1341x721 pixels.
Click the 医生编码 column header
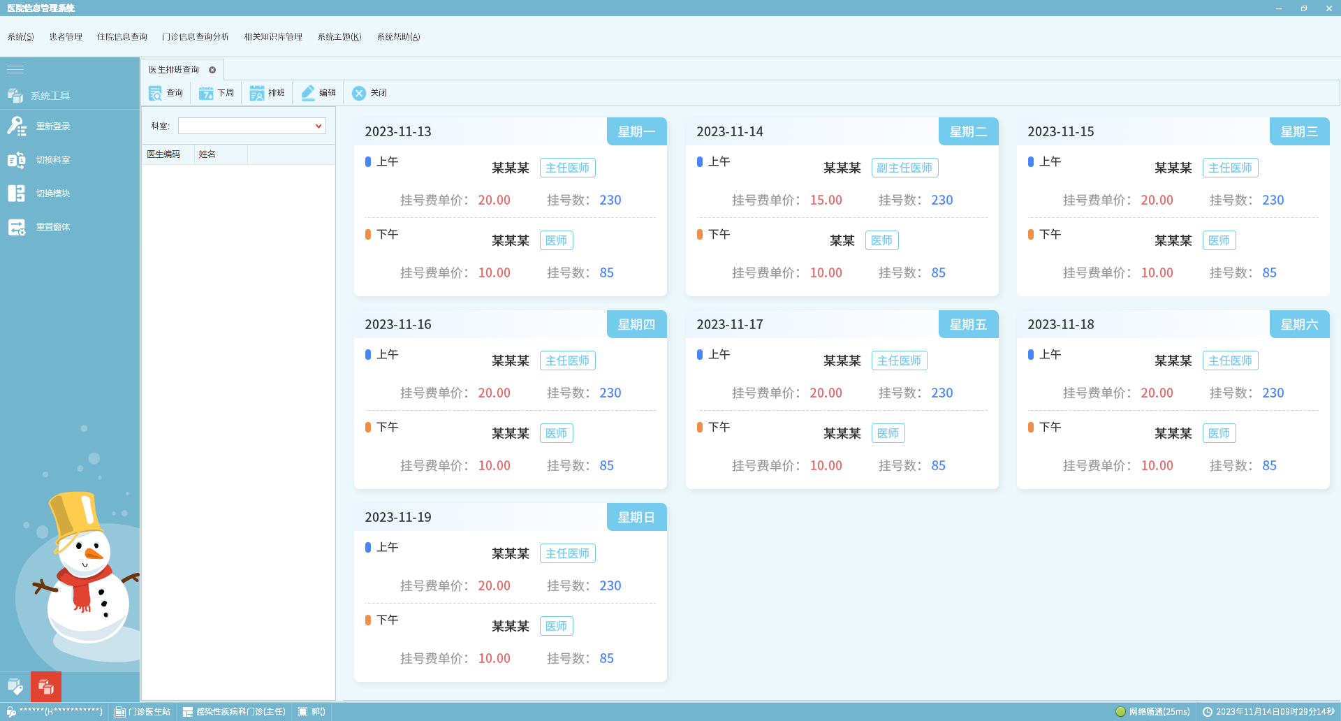164,154
